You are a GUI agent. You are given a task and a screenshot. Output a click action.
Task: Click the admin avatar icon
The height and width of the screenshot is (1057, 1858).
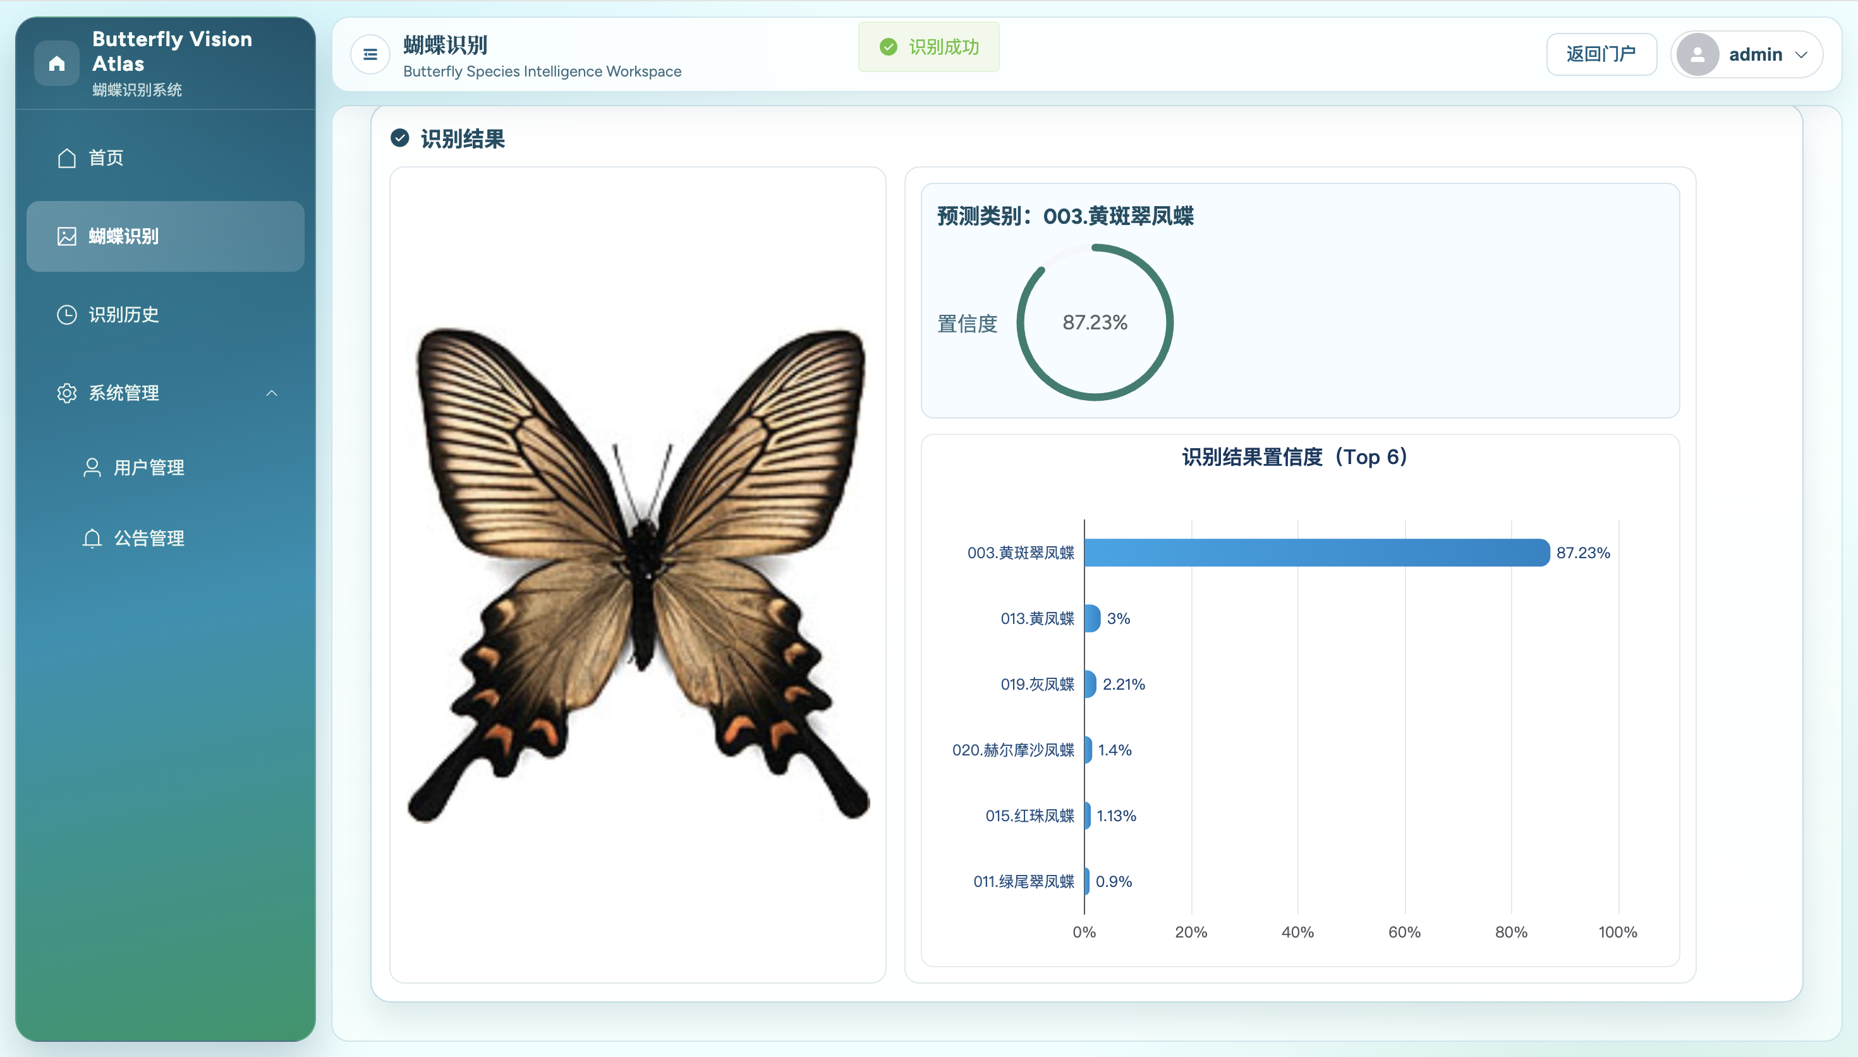click(1697, 54)
